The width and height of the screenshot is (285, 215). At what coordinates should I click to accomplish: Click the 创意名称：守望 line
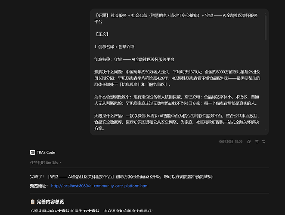[134, 59]
